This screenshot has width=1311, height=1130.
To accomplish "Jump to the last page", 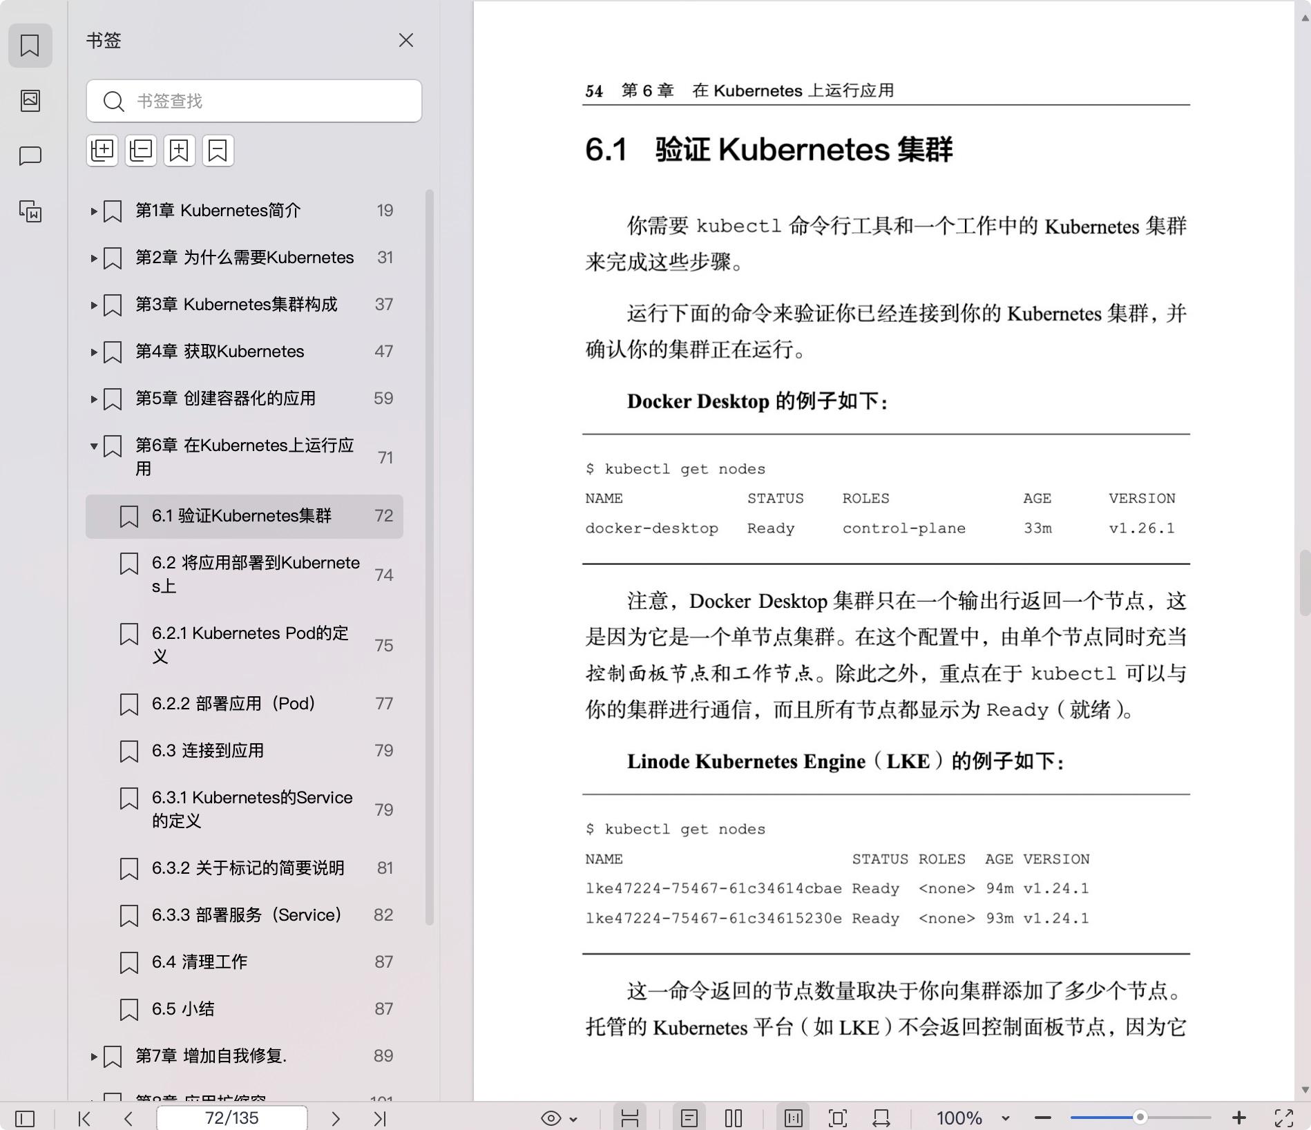I will pos(380,1118).
